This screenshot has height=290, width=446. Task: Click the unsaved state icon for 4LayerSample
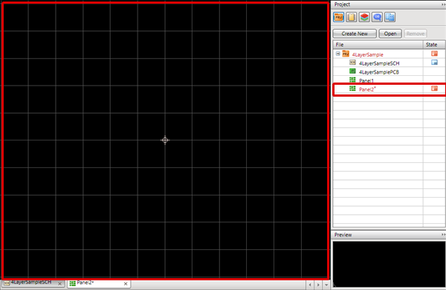tap(434, 54)
